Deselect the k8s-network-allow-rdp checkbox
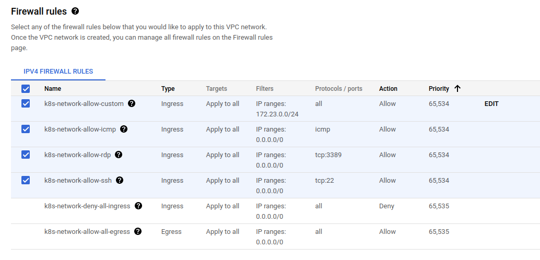 (x=26, y=155)
